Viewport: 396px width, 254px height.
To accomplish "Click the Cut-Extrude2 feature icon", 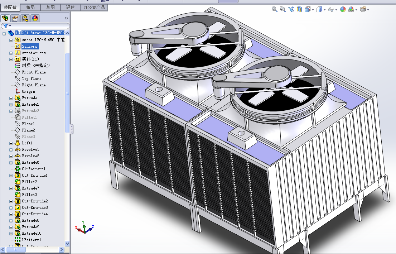I will coord(18,201).
